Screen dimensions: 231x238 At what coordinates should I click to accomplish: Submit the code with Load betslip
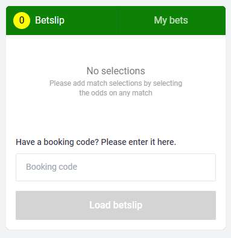pyautogui.click(x=116, y=205)
